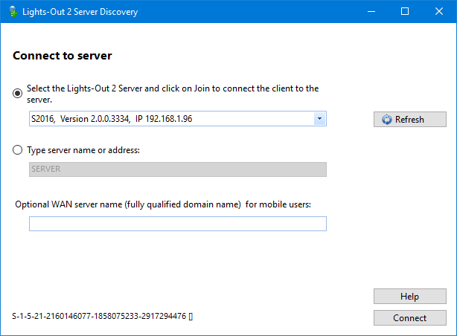Click the circular arrow icon on Refresh
The height and width of the screenshot is (336, 457).
386,120
